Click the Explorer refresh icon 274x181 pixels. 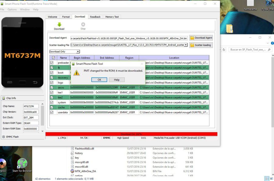pyautogui.click(x=224, y=50)
